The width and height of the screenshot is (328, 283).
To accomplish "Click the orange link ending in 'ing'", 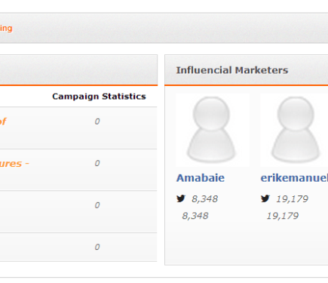I will coord(6,28).
